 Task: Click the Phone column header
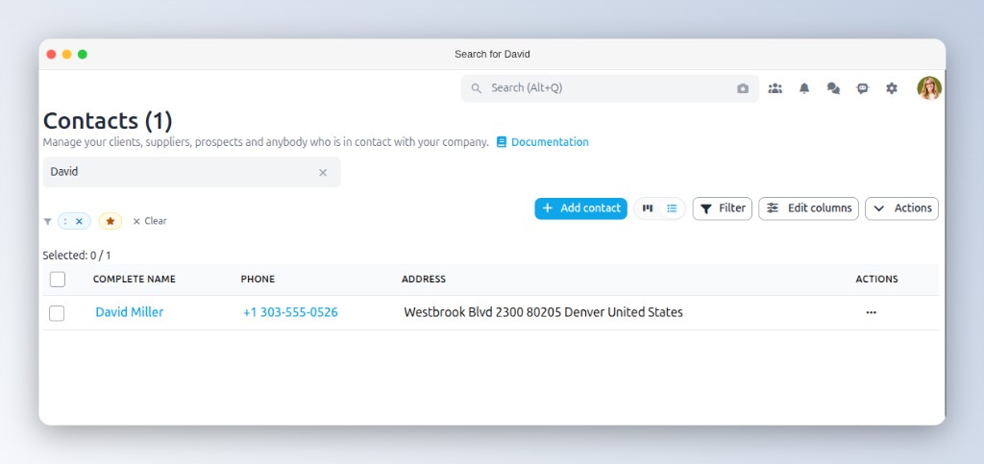[x=258, y=279]
